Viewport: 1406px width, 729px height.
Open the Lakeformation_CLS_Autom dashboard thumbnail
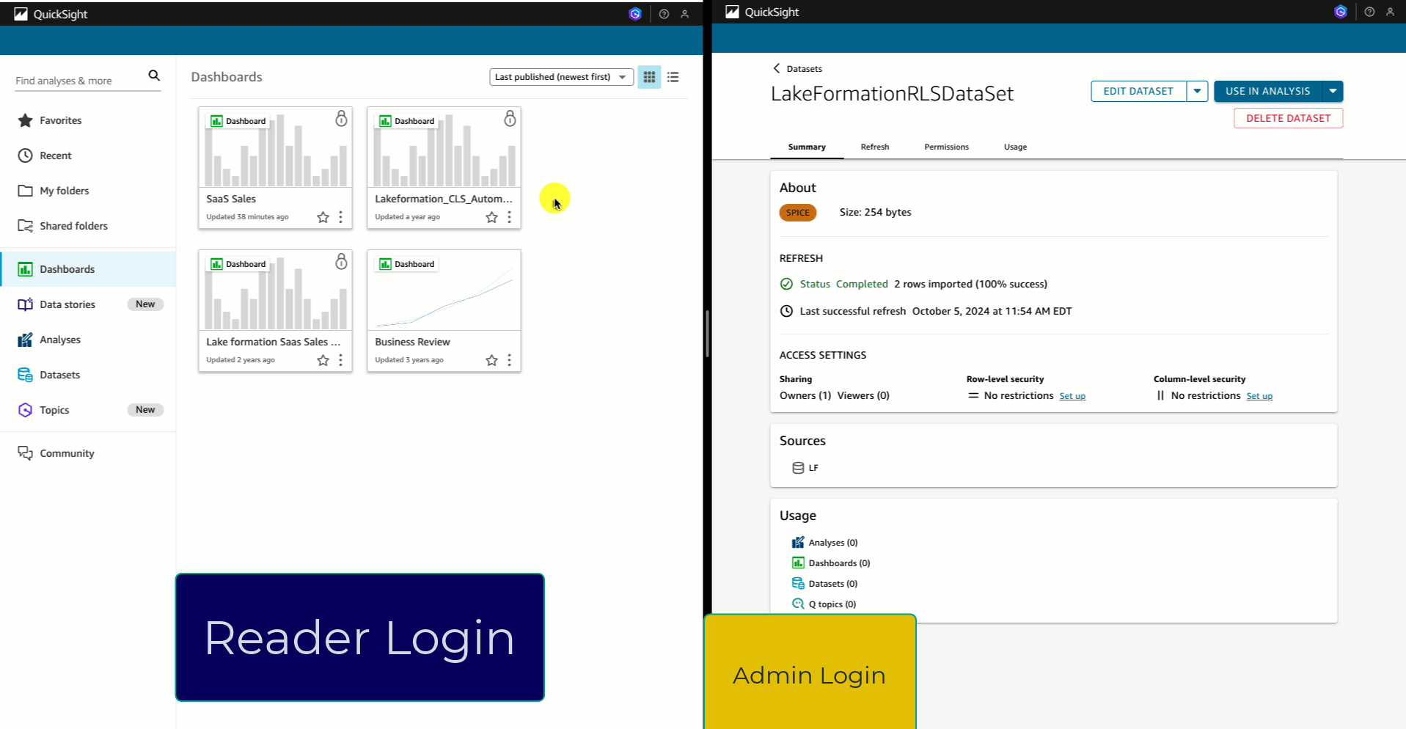(444, 148)
